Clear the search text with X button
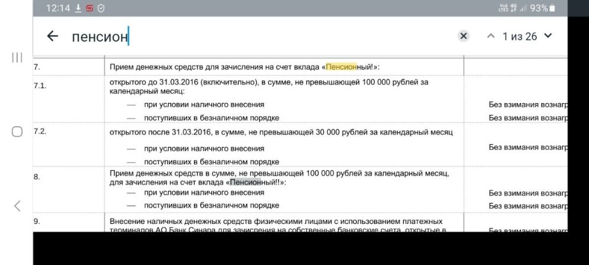 point(464,36)
